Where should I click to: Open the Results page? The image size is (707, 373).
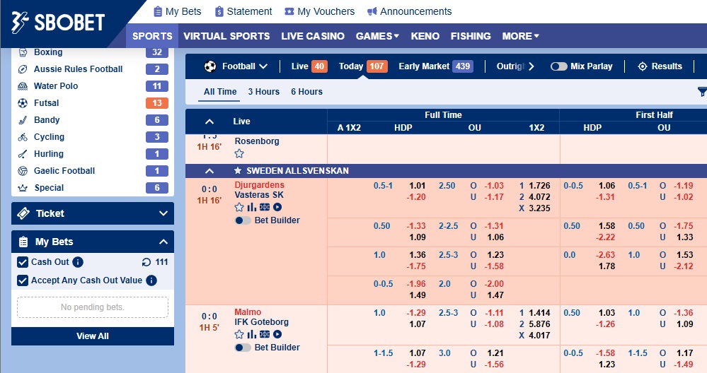[x=660, y=66]
